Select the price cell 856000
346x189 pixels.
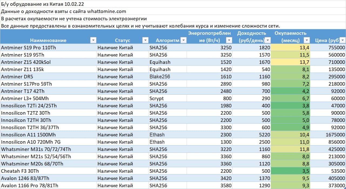tap(328, 142)
